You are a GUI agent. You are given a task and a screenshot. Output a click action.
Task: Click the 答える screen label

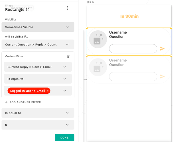(90, 2)
